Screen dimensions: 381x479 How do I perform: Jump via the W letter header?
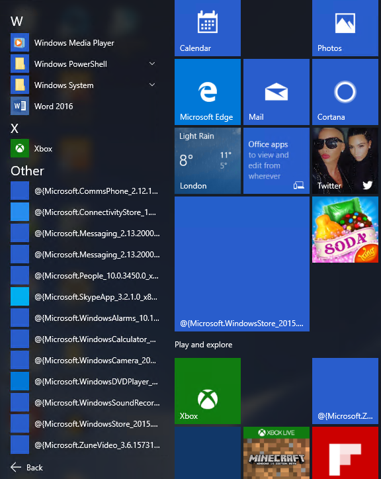pyautogui.click(x=17, y=21)
